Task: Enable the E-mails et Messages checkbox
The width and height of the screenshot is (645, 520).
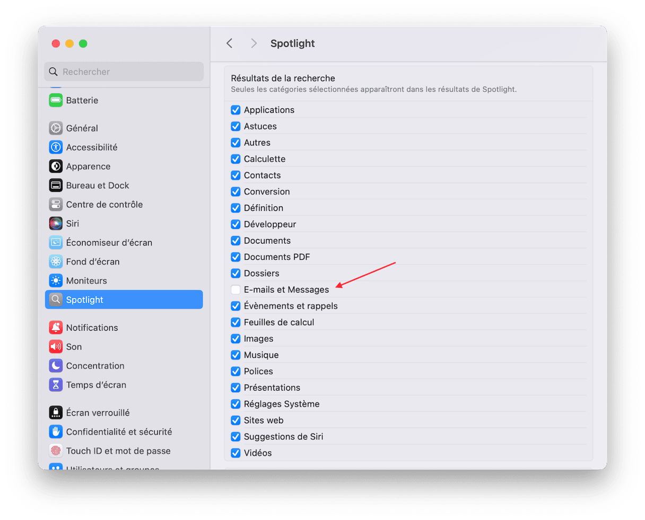Action: [x=236, y=289]
